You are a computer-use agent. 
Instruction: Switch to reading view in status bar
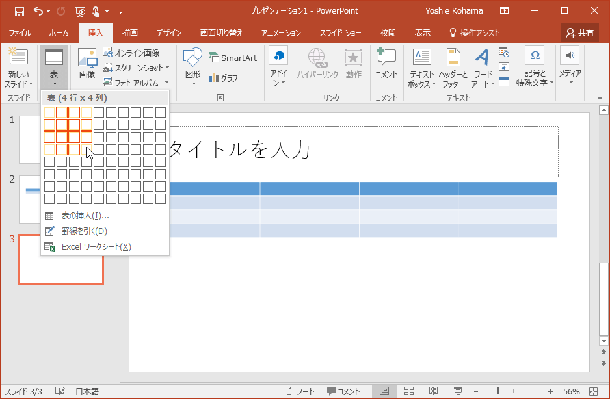point(433,391)
